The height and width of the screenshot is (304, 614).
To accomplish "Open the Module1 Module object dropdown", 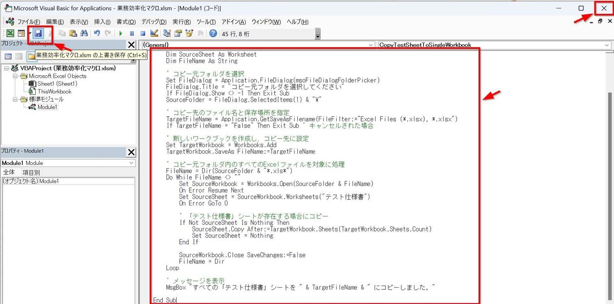I will coord(132,163).
